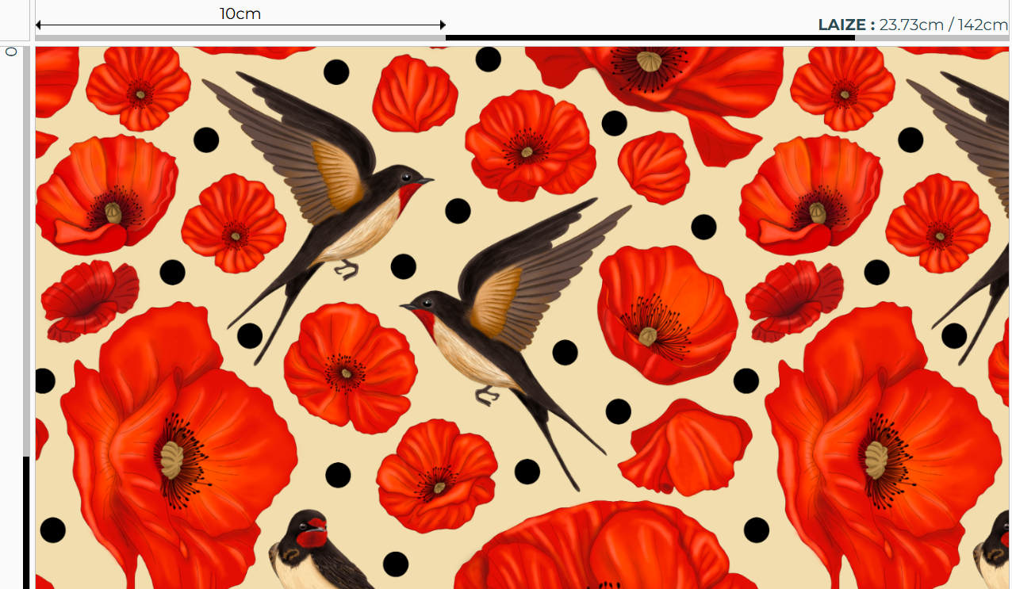This screenshot has height=589, width=1012.
Task: Click the "0" mark on the vertical ruler
Action: click(x=11, y=52)
